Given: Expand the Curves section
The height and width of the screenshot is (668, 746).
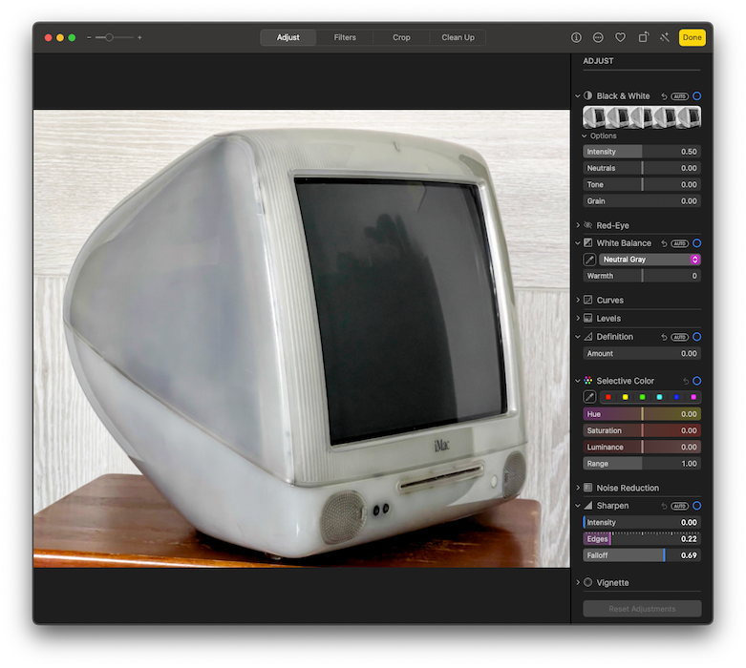Looking at the screenshot, I should 578,300.
